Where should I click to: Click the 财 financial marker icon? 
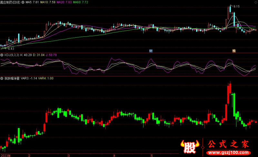click(x=151, y=51)
